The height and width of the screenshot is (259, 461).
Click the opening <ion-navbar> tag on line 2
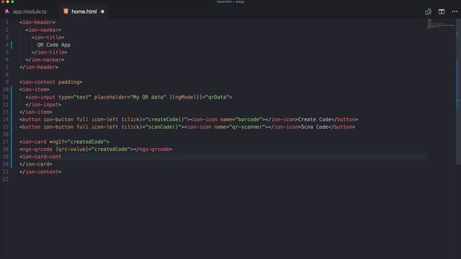tap(43, 29)
